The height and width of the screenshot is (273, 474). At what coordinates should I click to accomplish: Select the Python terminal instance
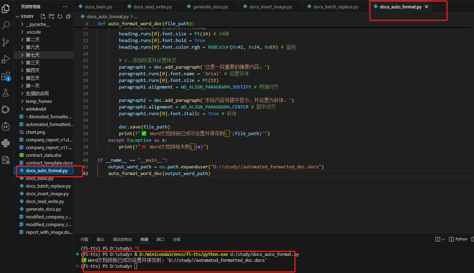(x=458, y=239)
